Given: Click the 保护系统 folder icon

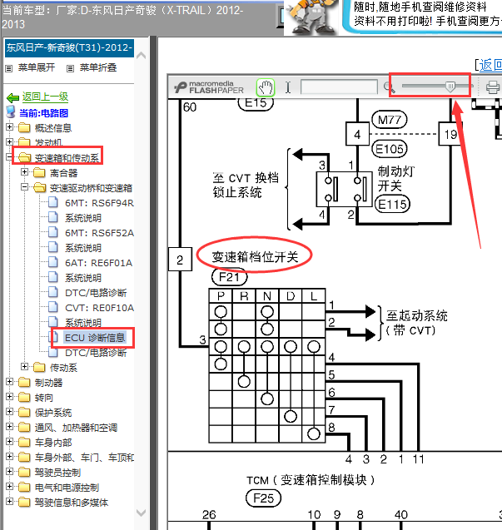Looking at the screenshot, I should tap(24, 412).
